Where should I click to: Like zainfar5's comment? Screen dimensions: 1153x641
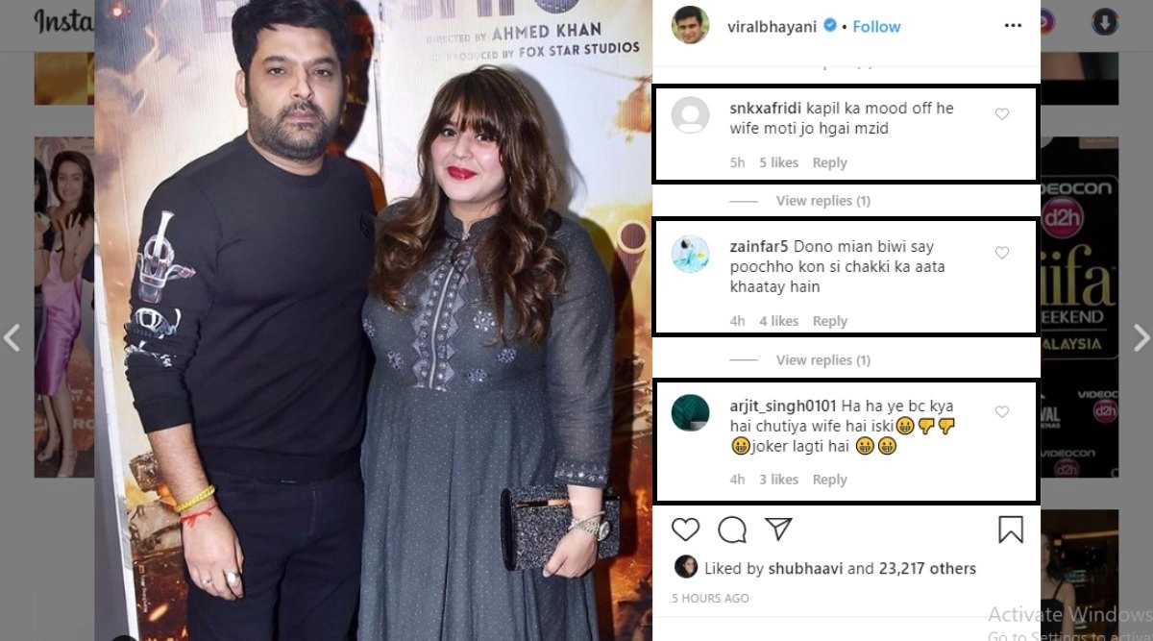(x=1002, y=253)
